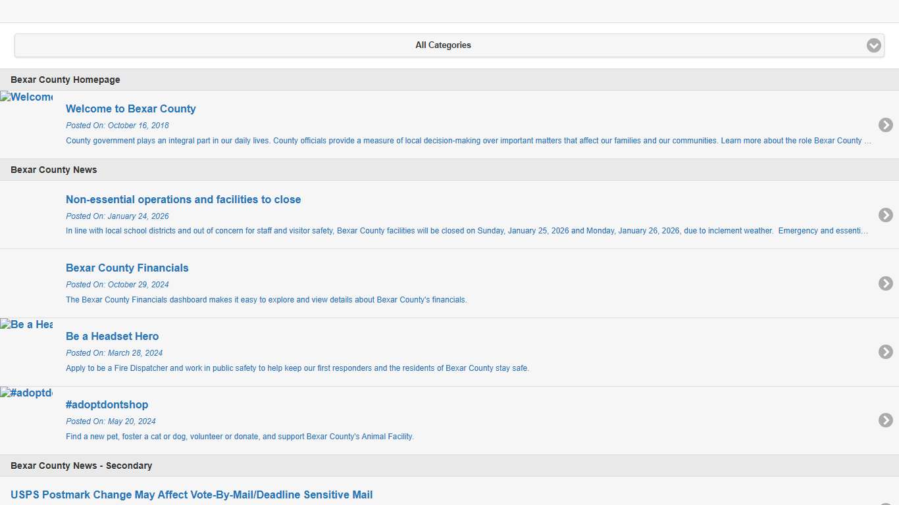Open Non-essential operations and facilities to close
Image resolution: width=899 pixels, height=505 pixels.
(183, 200)
